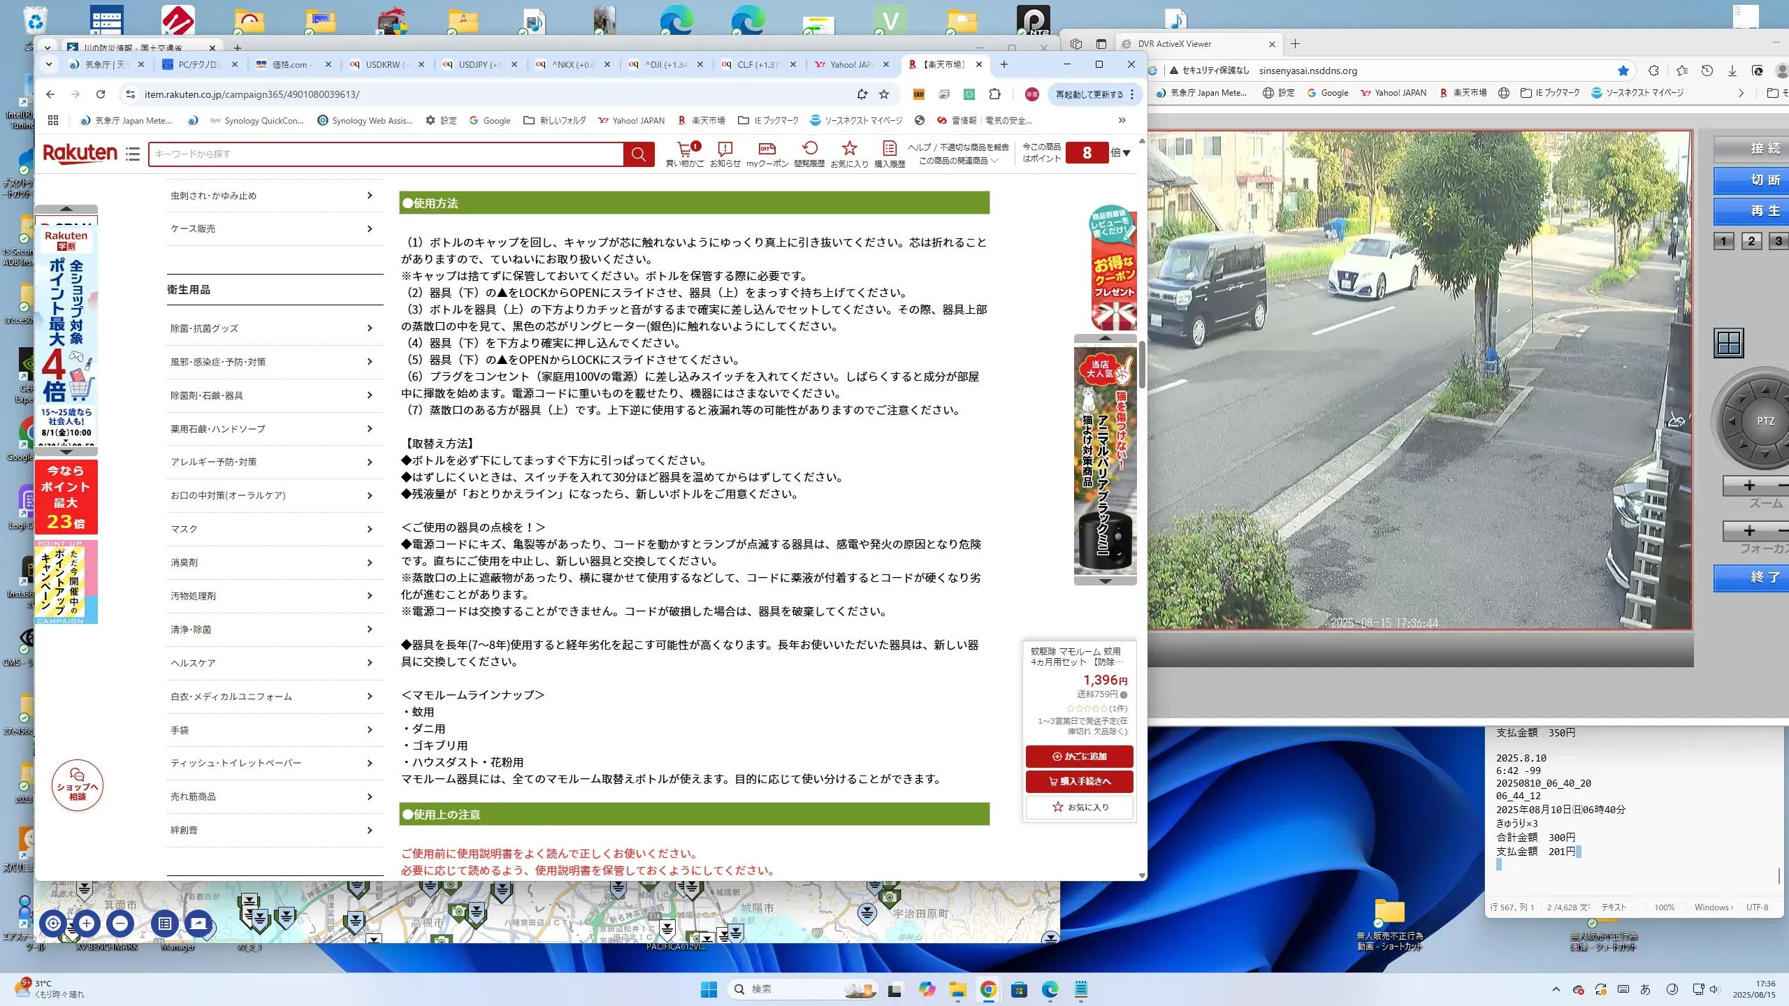Expand the point multiplier 倍 dropdown arrow
Screen dimensions: 1789x1006
click(x=1126, y=153)
